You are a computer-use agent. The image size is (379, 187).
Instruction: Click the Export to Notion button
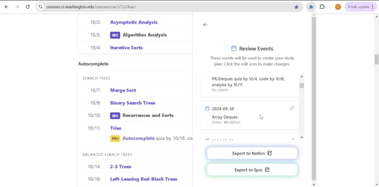coord(252,153)
